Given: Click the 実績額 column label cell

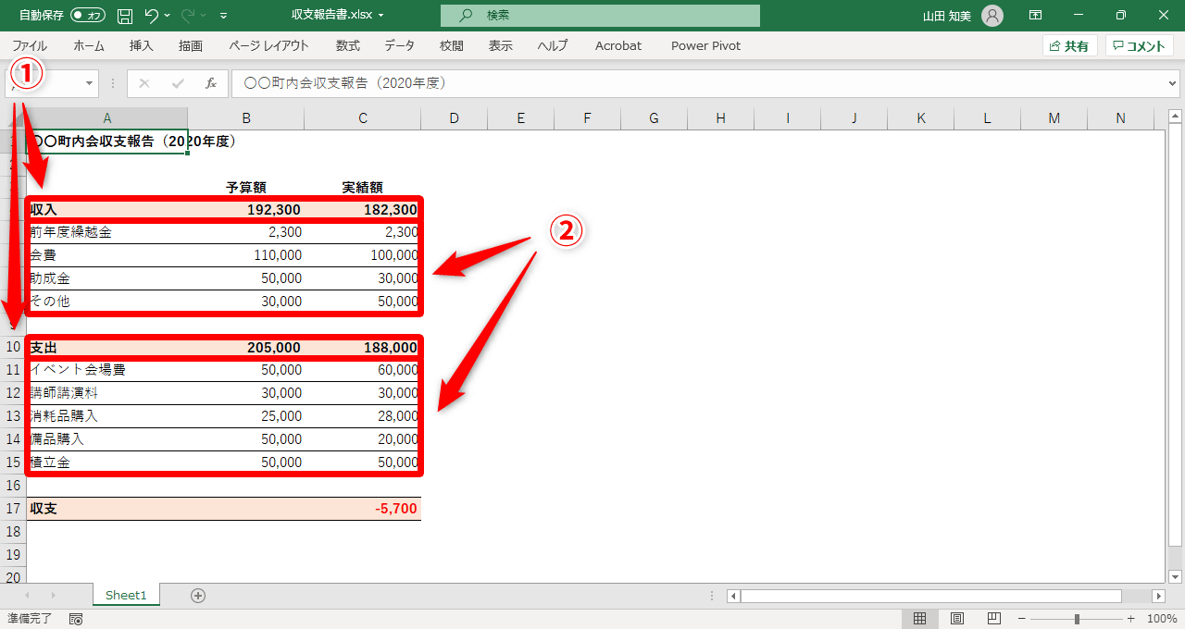Looking at the screenshot, I should (363, 187).
